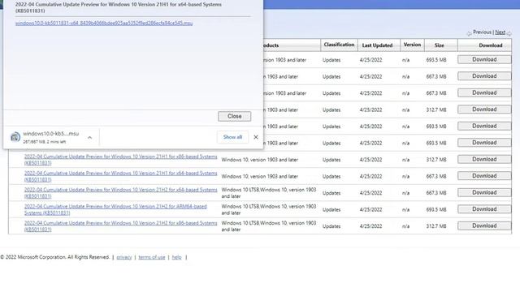The image size is (520, 292).
Task: Download the 21H1 x86-based update
Action: pos(484,159)
